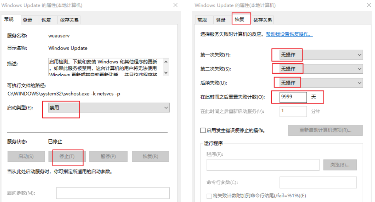
Task: Click the 恢复(R) service button
Action: coord(150,156)
